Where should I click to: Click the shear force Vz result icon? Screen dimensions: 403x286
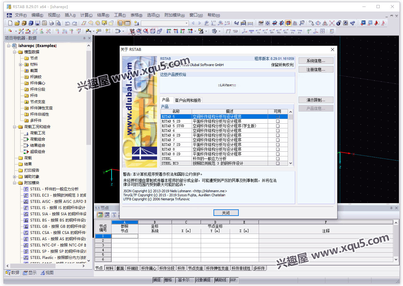pyautogui.click(x=265, y=31)
